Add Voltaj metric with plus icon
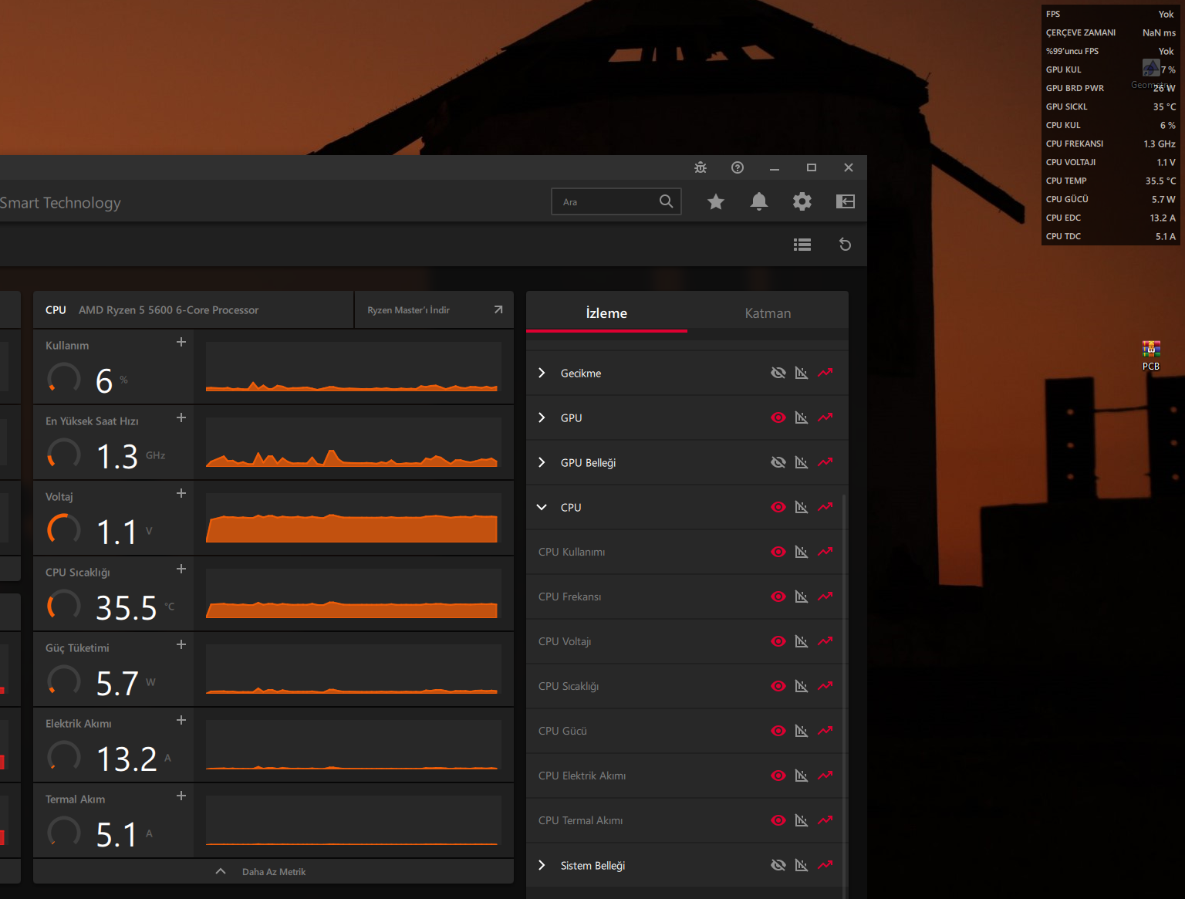Viewport: 1185px width, 899px height. pos(181,493)
